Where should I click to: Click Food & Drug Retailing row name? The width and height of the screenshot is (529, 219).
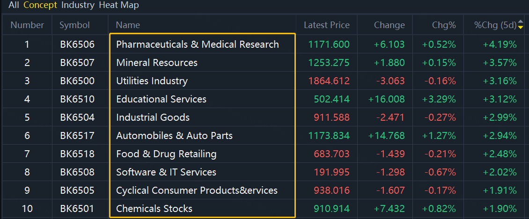pyautogui.click(x=166, y=154)
